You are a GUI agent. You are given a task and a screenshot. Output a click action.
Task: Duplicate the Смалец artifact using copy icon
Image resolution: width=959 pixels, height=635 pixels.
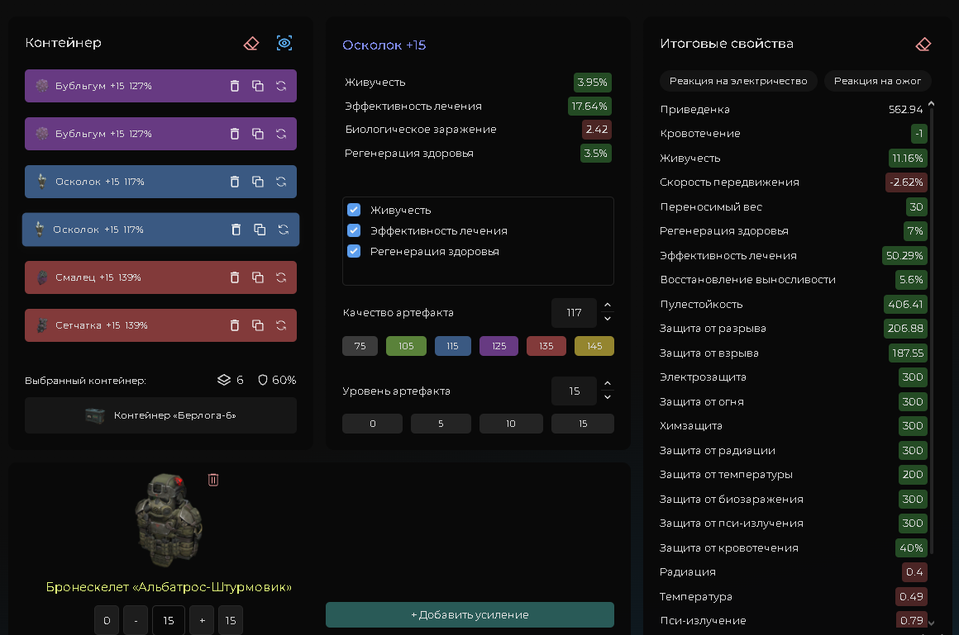coord(258,277)
